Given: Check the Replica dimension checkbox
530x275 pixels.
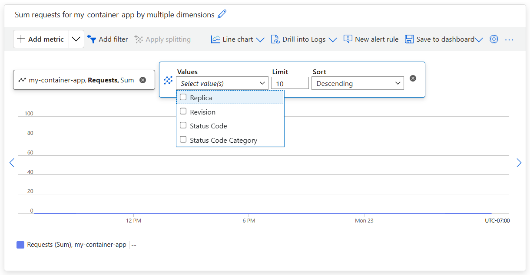Looking at the screenshot, I should [183, 97].
